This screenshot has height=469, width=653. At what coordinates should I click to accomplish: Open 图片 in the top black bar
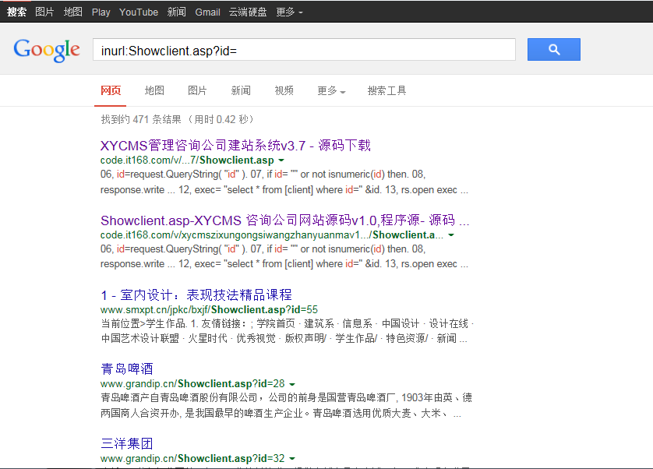44,12
